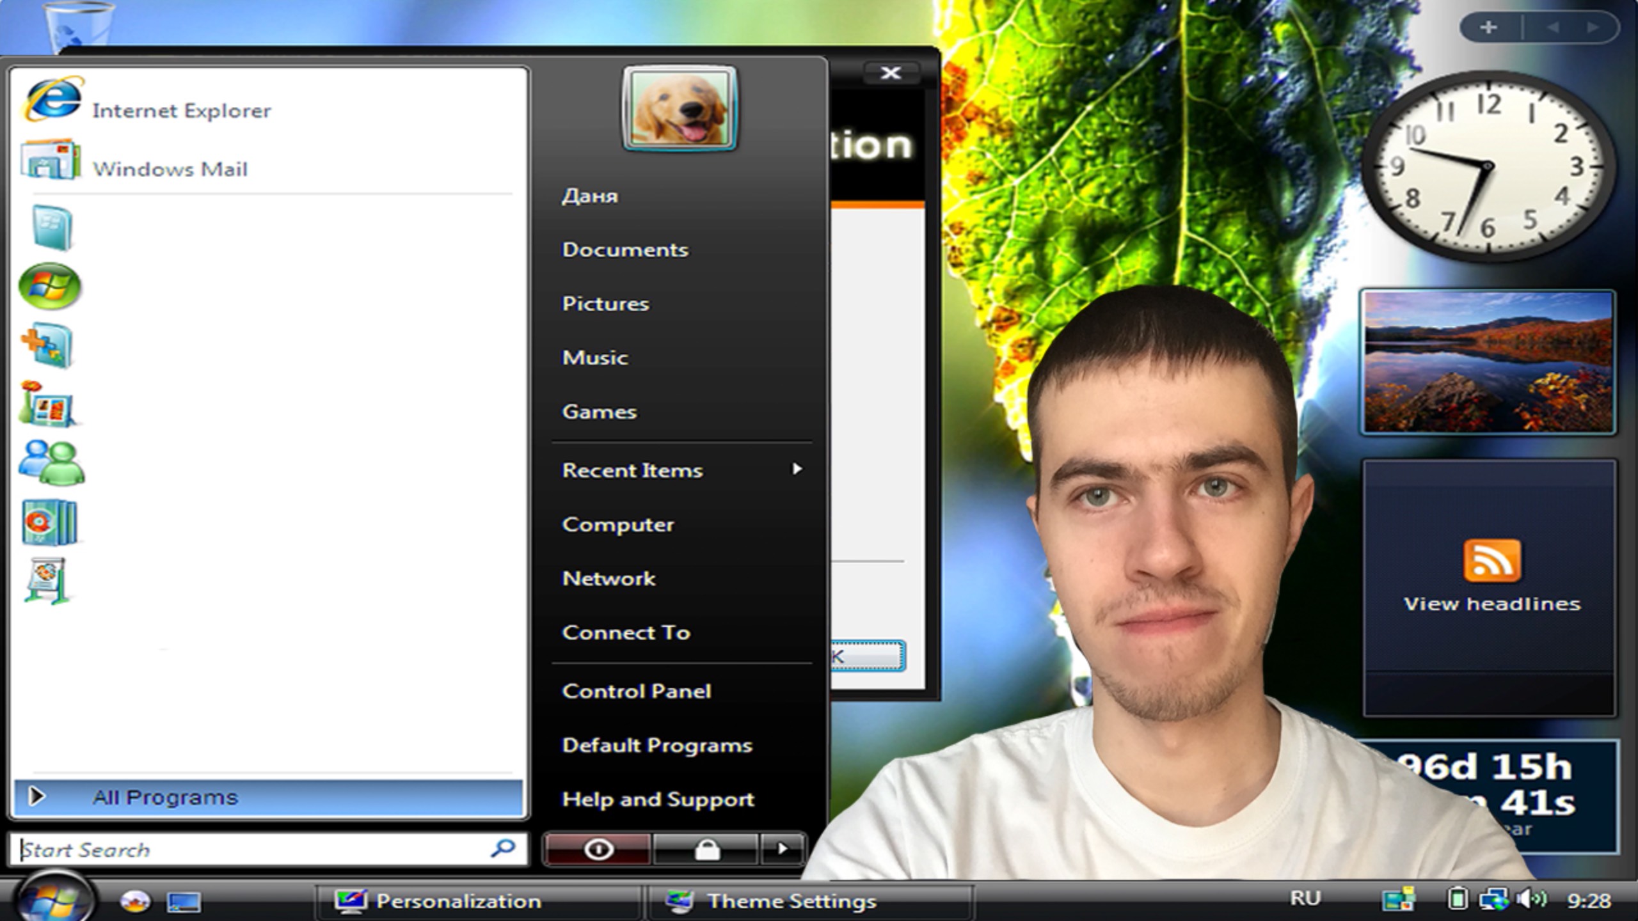The image size is (1638, 921).
Task: Click the orange RSS feed icon
Action: click(x=1492, y=561)
